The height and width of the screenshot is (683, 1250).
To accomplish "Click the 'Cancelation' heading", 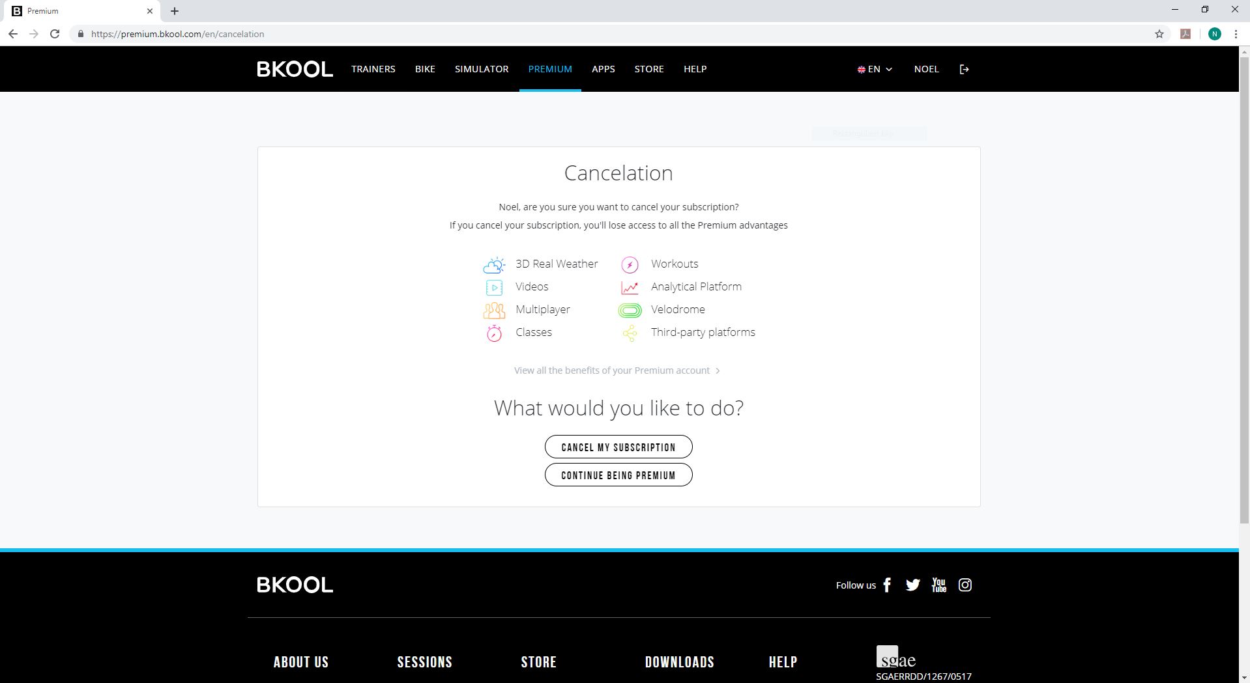I will point(618,173).
